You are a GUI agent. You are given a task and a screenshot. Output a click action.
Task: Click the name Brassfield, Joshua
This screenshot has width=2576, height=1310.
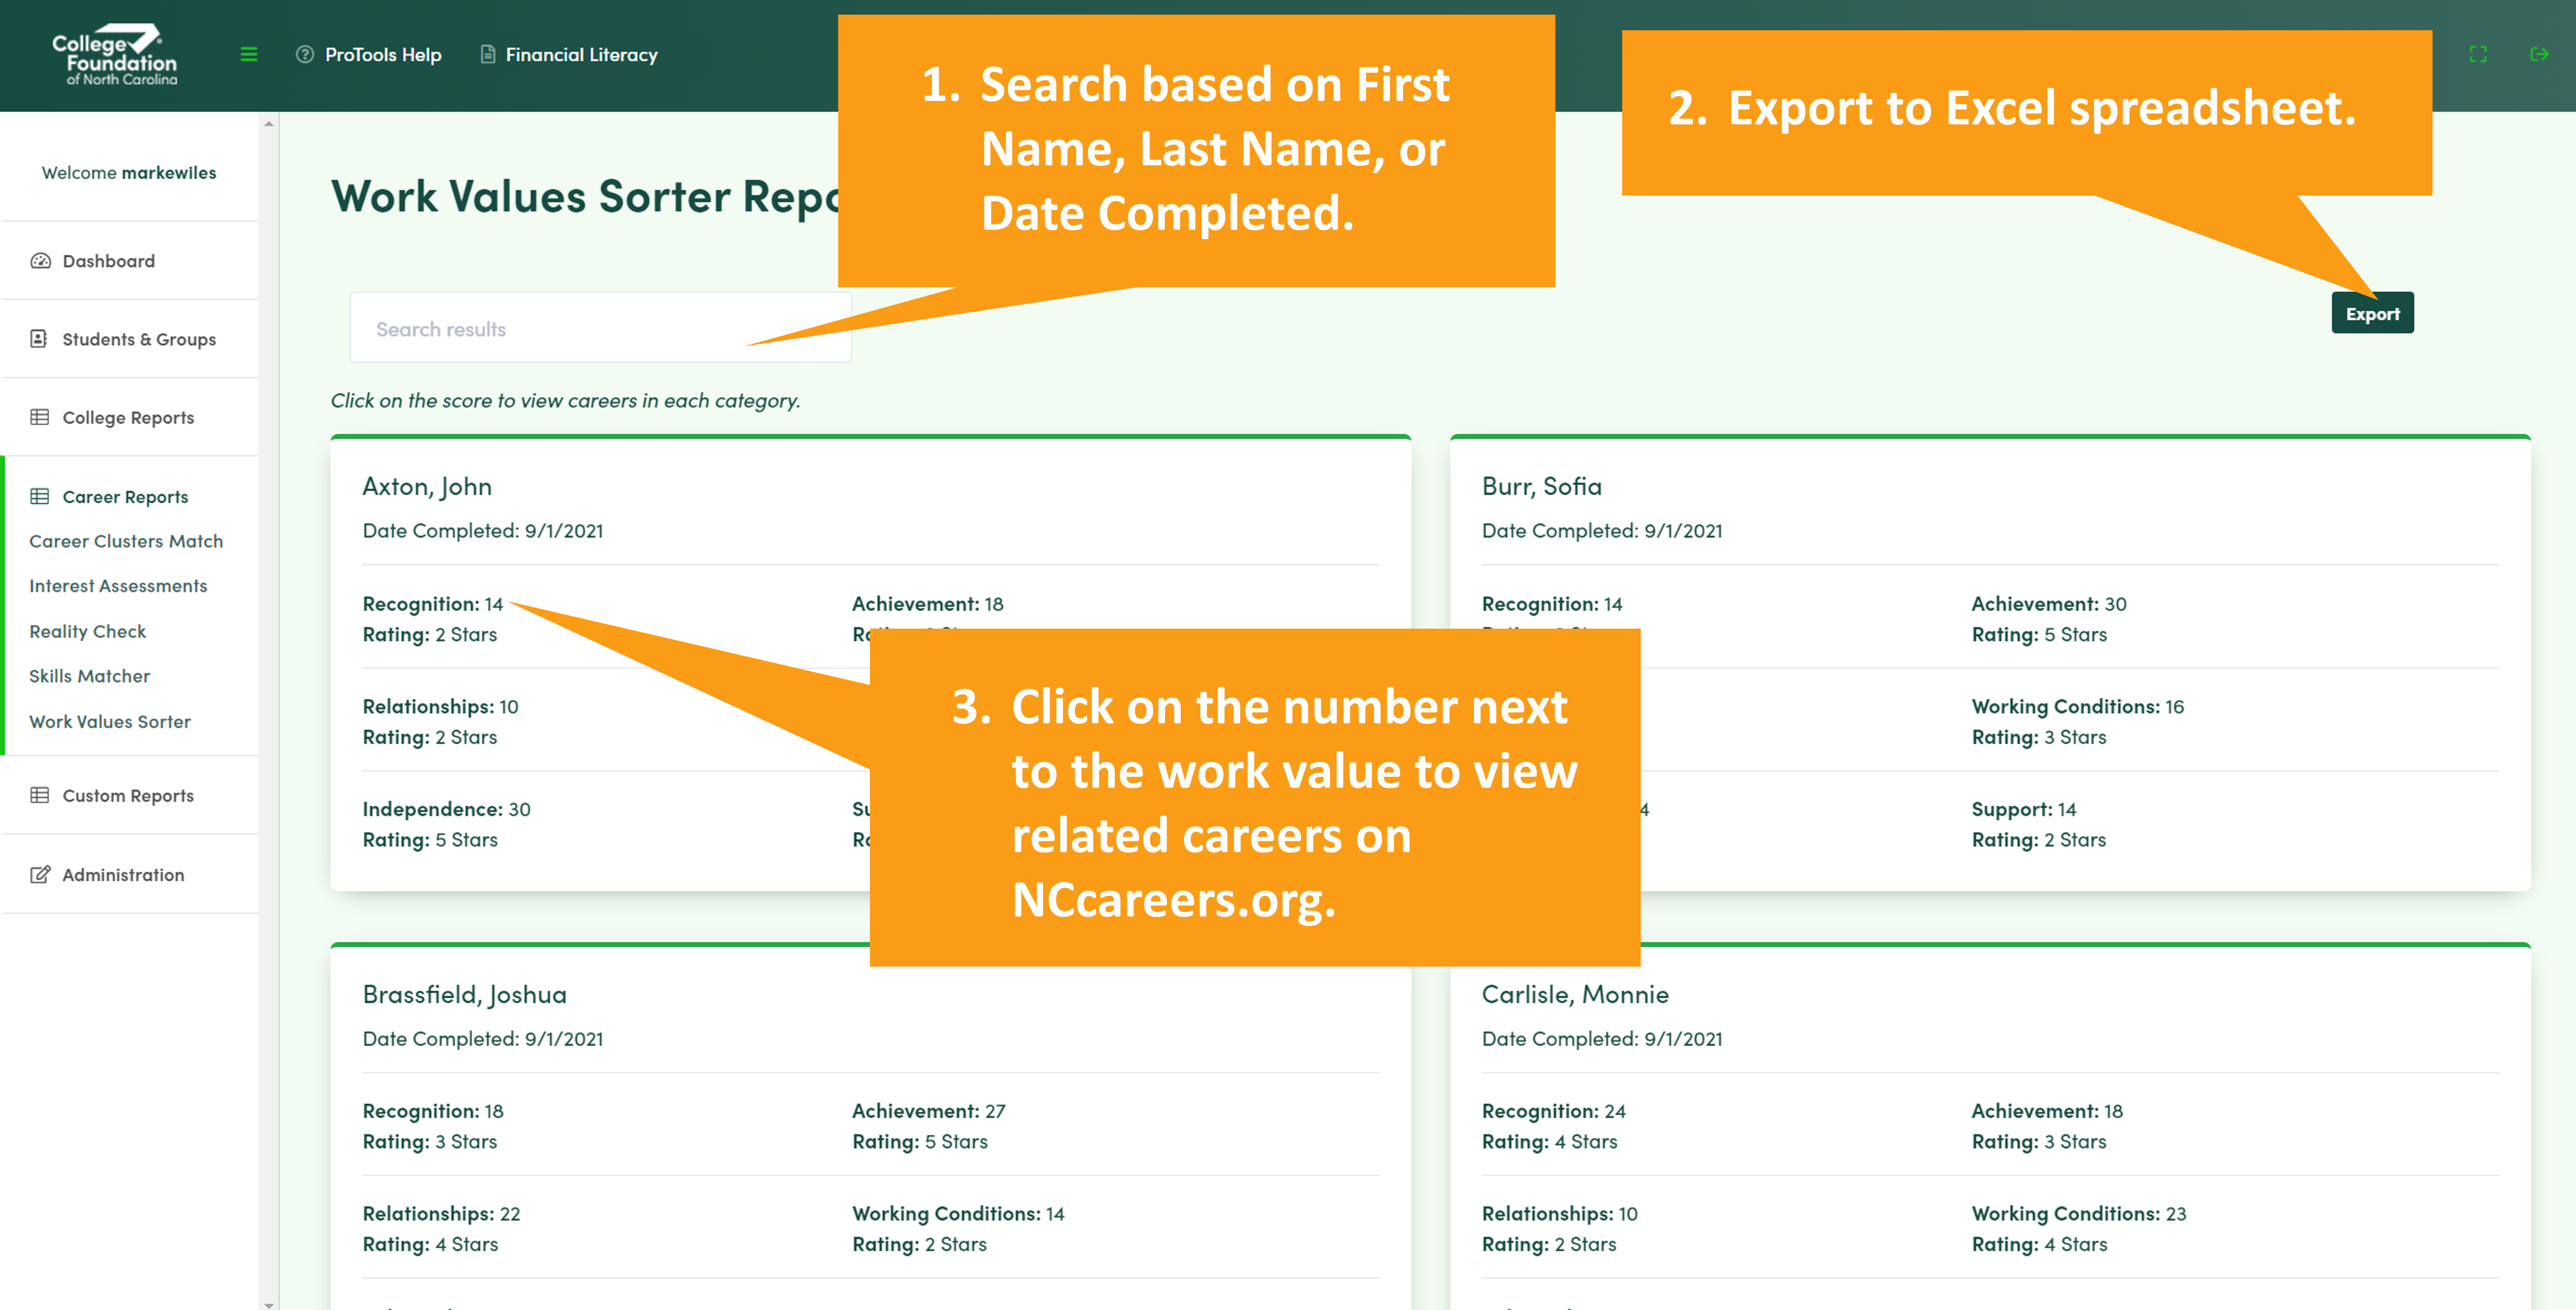pos(464,994)
